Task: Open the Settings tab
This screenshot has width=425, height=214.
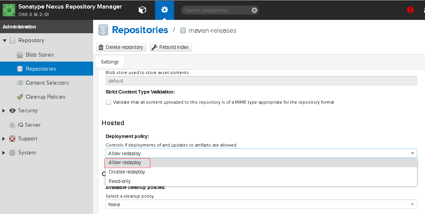Action: [x=110, y=62]
